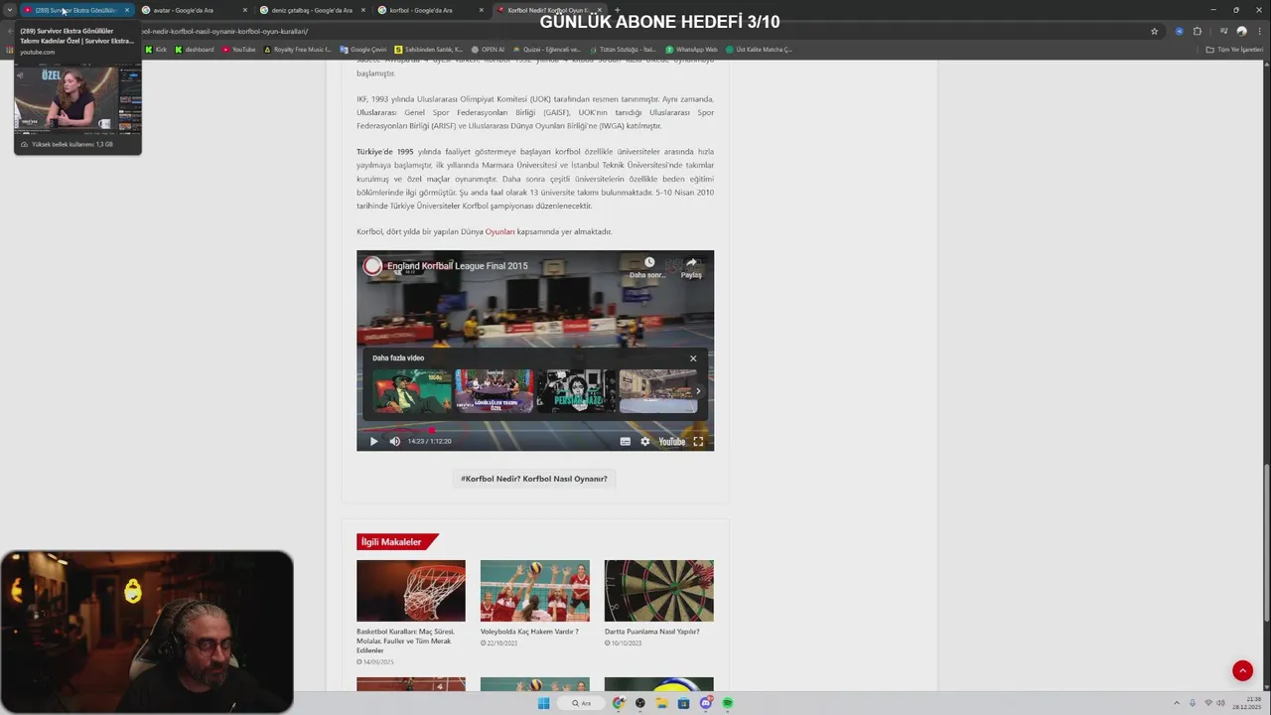Open Chrome extensions puzzle icon

click(x=1197, y=31)
